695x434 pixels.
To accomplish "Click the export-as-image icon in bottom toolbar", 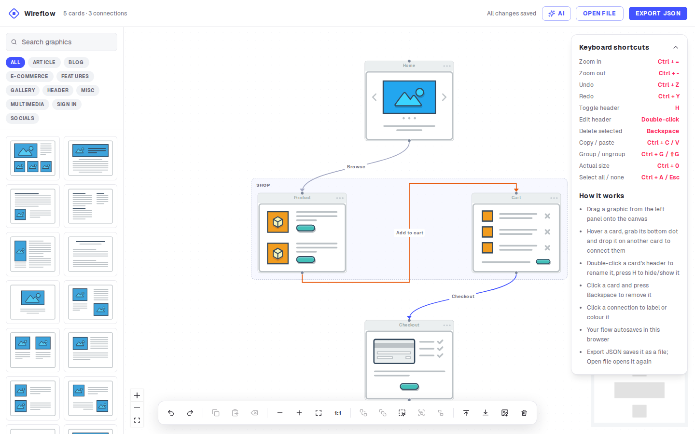I will point(505,413).
